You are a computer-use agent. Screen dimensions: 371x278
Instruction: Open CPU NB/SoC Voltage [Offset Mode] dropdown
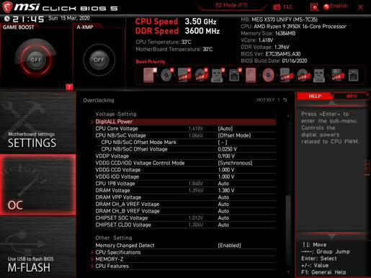(234, 135)
